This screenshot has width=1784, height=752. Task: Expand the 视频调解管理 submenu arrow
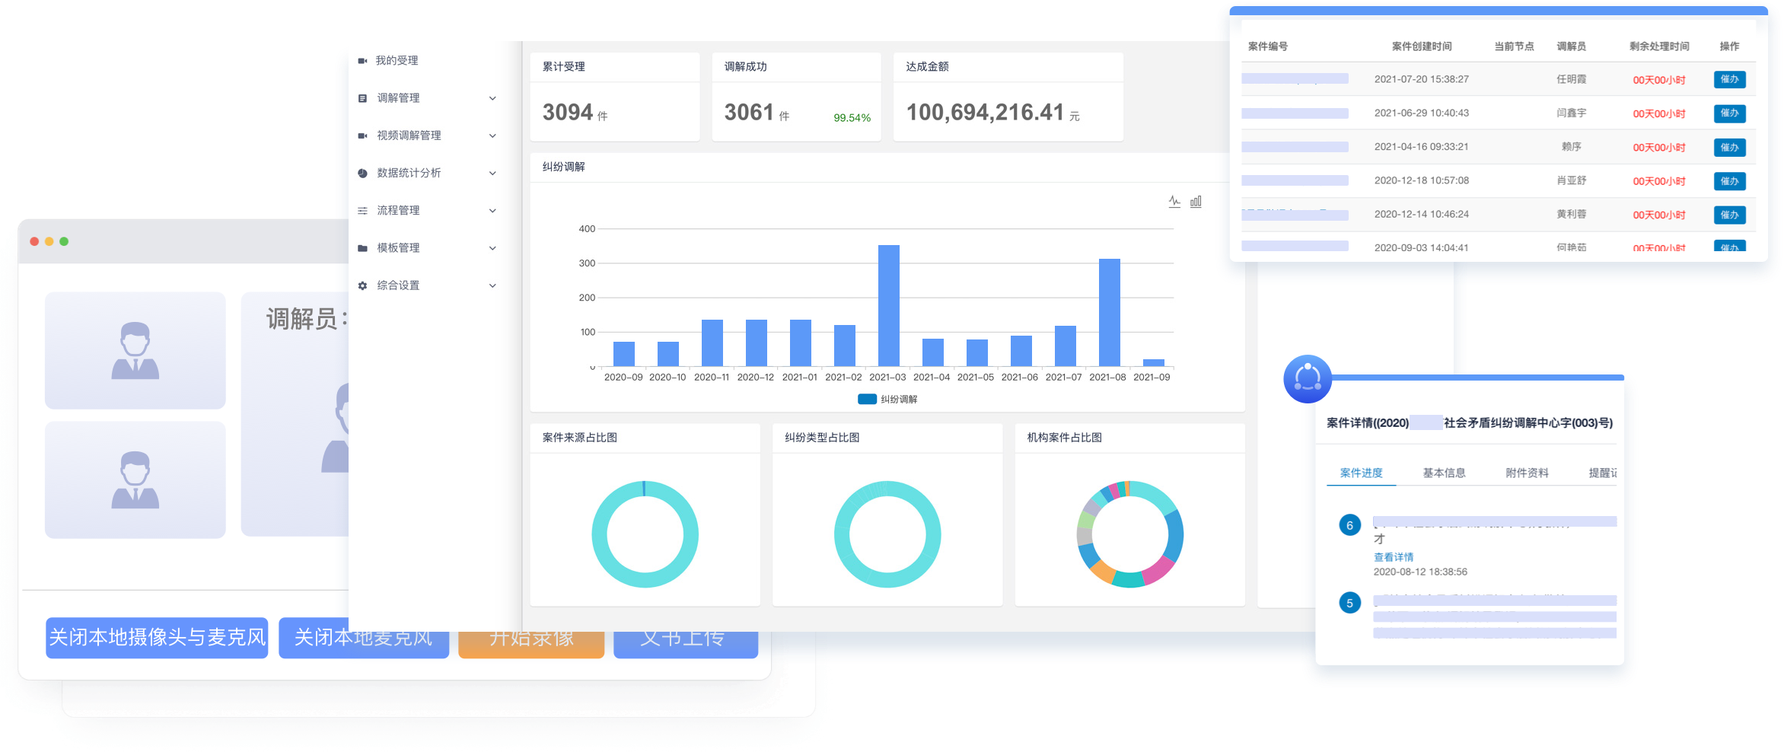[x=492, y=135]
